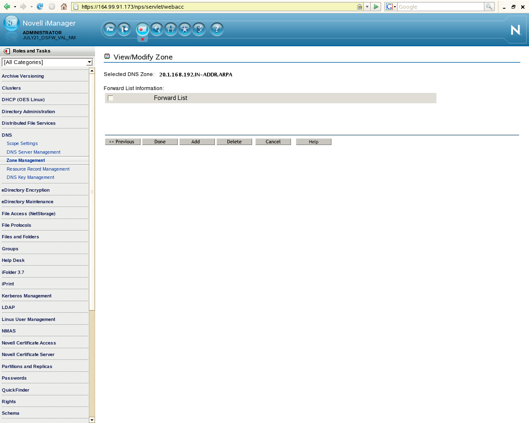529x423 pixels.
Task: Click the green Go arrow in address bar
Action: (376, 7)
